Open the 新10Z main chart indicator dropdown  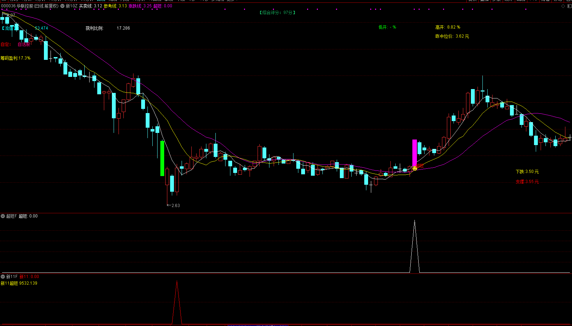pos(62,6)
